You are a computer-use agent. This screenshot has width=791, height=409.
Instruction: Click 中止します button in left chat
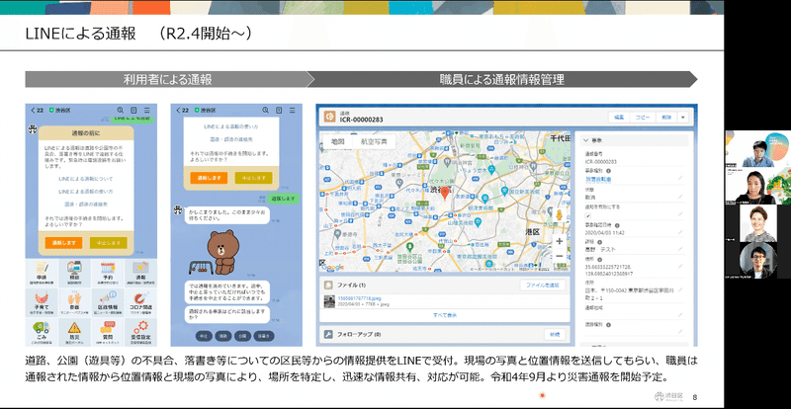(x=109, y=243)
